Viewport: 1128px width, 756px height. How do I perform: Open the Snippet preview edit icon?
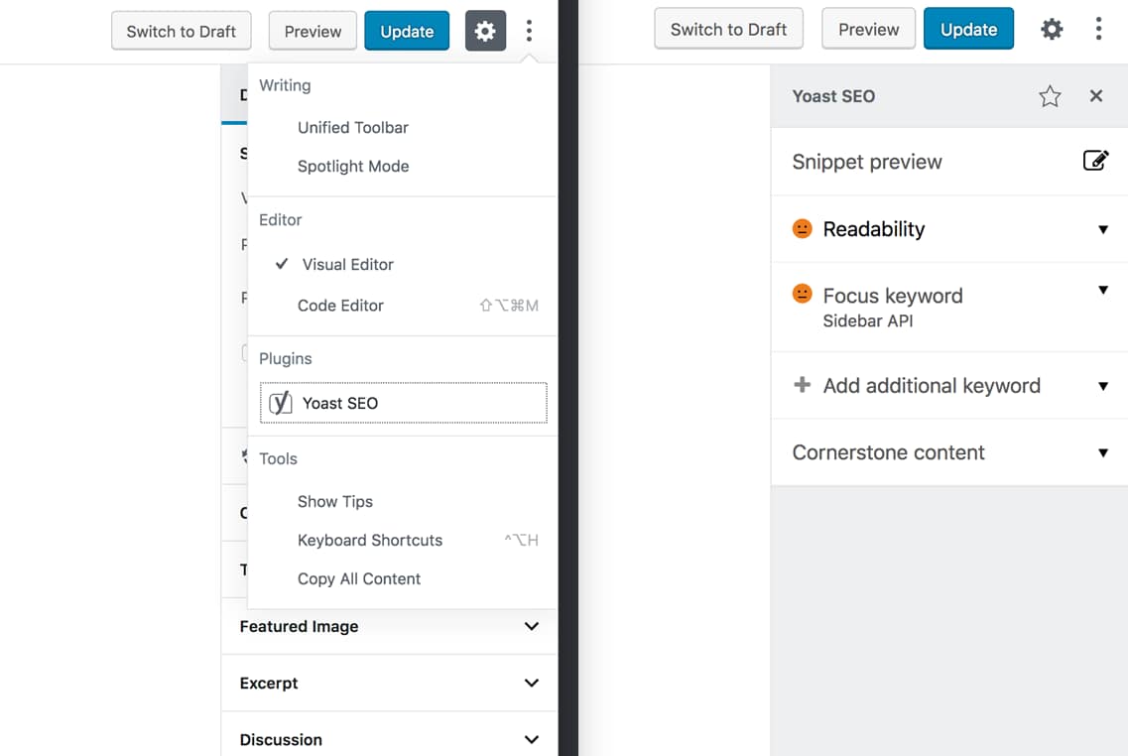pyautogui.click(x=1096, y=159)
